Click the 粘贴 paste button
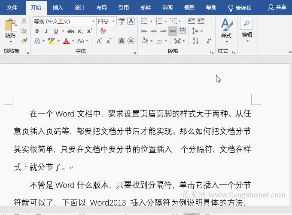 click(10, 30)
